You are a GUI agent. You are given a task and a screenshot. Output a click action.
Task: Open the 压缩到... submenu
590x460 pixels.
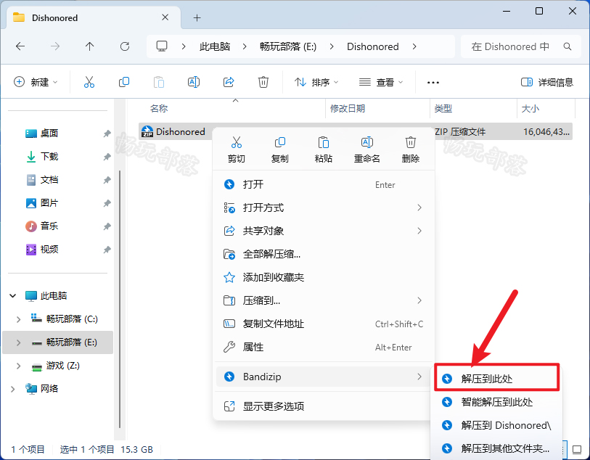click(x=324, y=300)
